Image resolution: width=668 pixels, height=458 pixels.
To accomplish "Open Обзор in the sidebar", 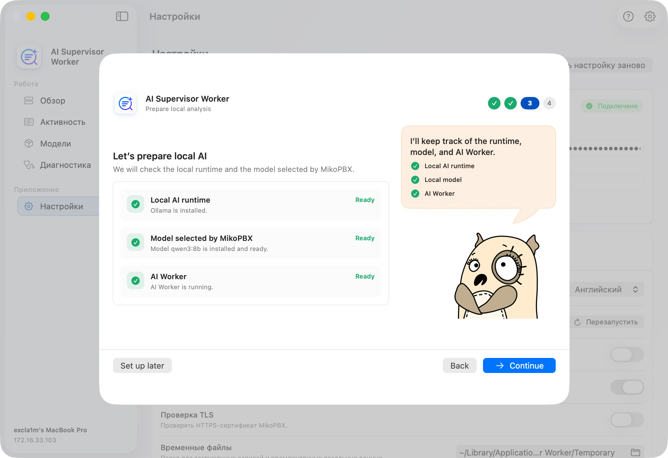I will 53,101.
